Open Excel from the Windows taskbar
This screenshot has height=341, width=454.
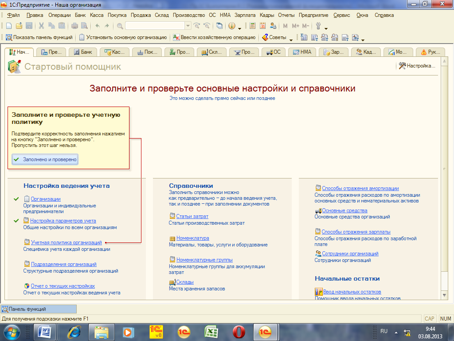pyautogui.click(x=211, y=332)
